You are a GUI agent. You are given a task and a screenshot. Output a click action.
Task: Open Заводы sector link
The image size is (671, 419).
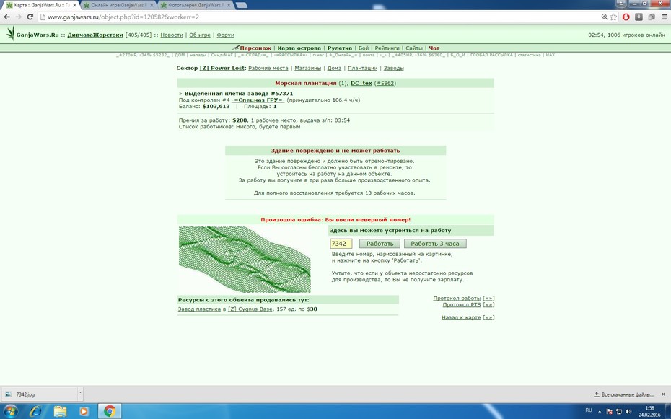pos(394,68)
